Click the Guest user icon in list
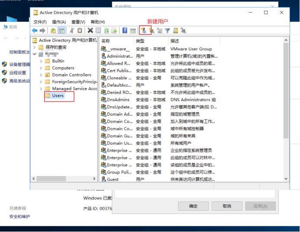 coord(104,179)
